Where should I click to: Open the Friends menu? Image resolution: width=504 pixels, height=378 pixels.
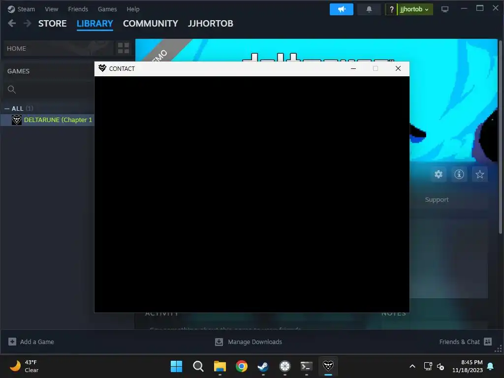tap(78, 9)
